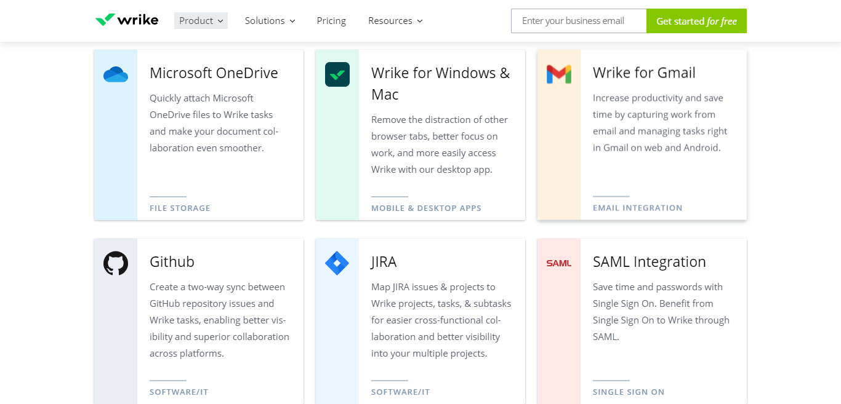Open the Wrike for Windows & Mac title
Image resolution: width=841 pixels, height=404 pixels.
[441, 84]
